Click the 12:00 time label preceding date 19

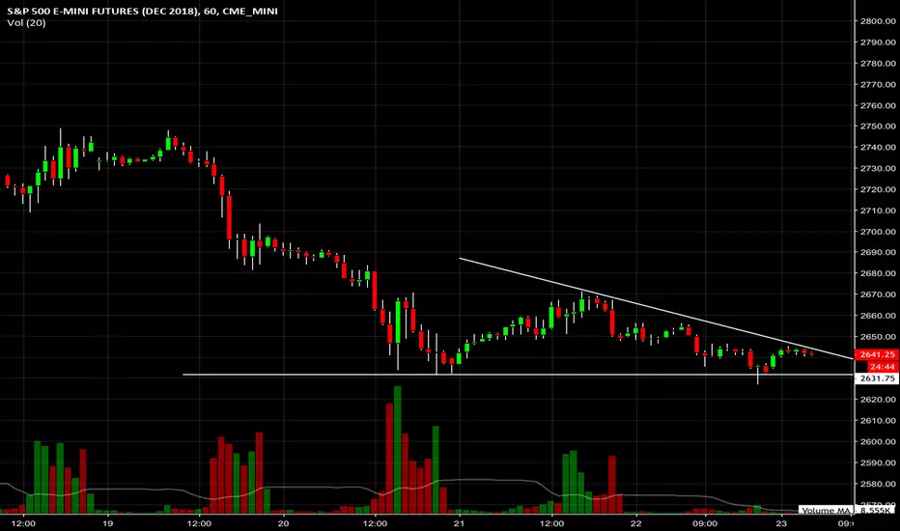[x=23, y=523]
